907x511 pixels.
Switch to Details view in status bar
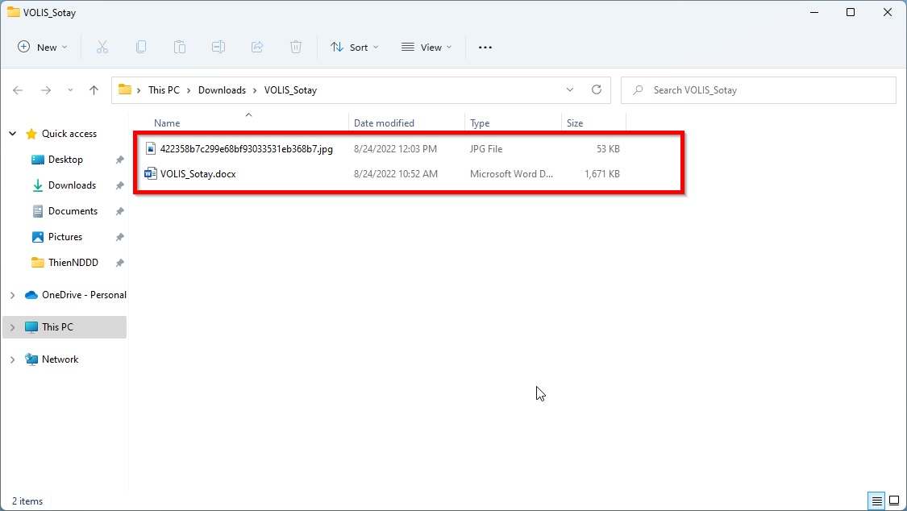[x=877, y=501]
